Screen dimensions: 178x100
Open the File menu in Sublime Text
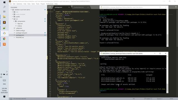tap(11, 4)
